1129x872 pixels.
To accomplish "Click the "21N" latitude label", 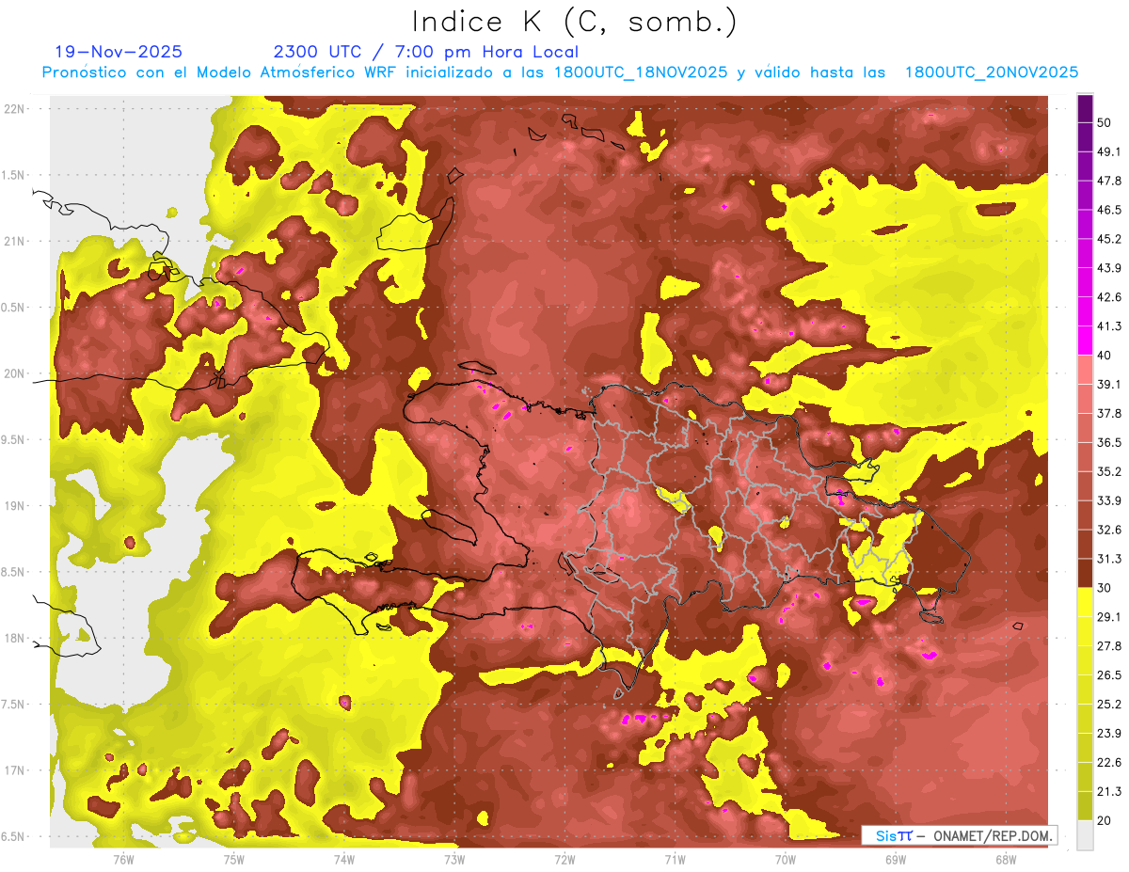I will click(x=14, y=241).
